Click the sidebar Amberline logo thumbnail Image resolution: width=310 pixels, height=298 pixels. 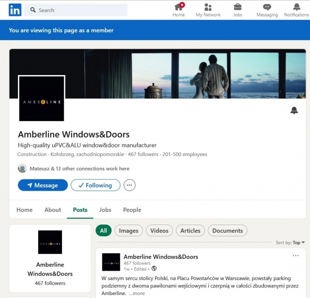click(50, 242)
